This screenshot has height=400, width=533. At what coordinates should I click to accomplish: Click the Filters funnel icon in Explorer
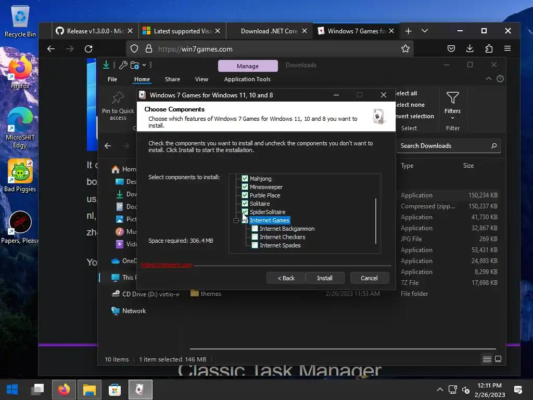click(452, 98)
